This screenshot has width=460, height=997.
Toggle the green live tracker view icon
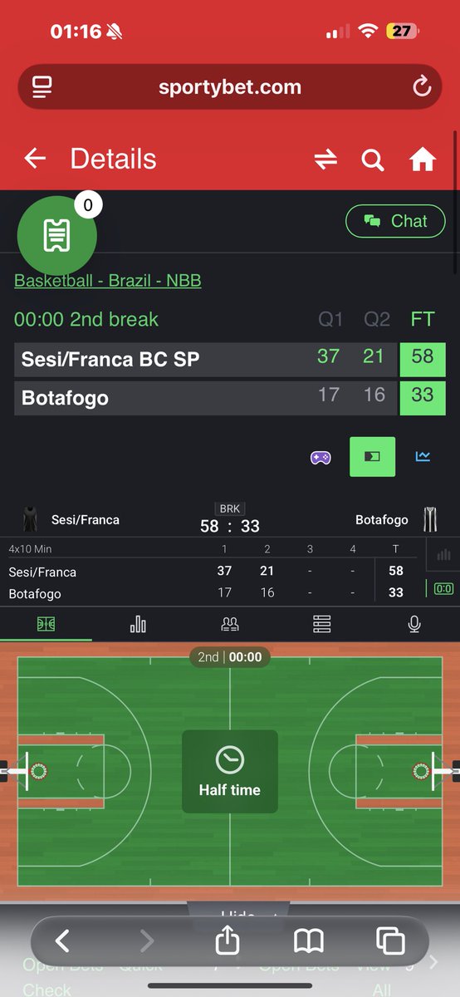click(372, 456)
